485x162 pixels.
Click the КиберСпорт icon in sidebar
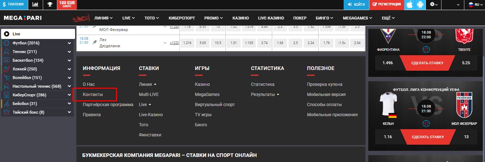point(7,95)
